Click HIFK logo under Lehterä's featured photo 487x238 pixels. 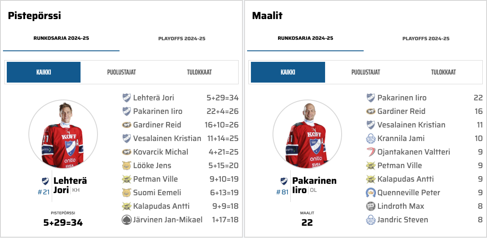tap(45, 181)
